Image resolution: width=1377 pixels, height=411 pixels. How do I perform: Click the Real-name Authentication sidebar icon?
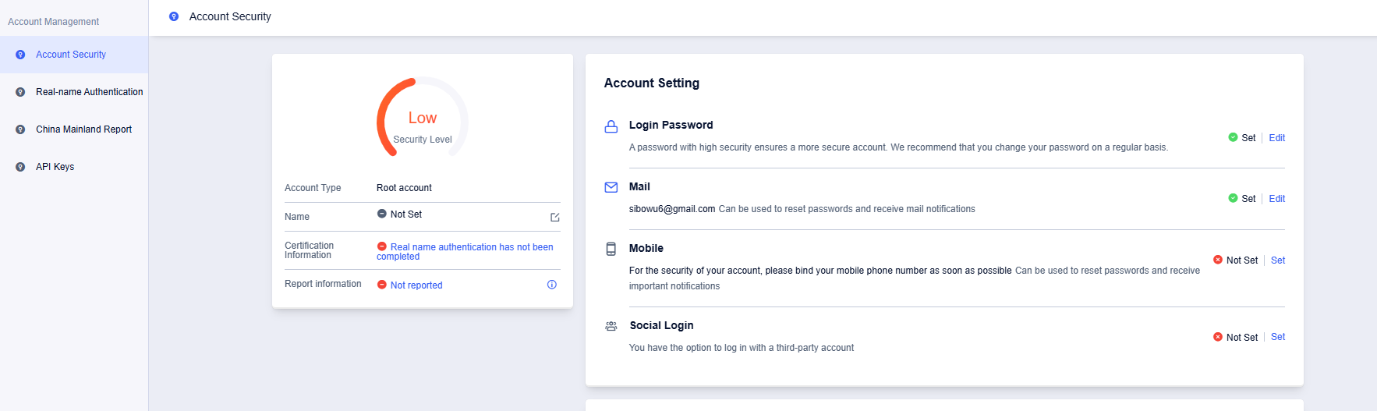(x=20, y=92)
